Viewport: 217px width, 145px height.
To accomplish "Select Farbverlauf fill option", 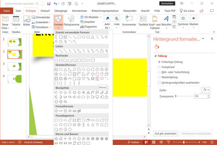I will (159, 67).
